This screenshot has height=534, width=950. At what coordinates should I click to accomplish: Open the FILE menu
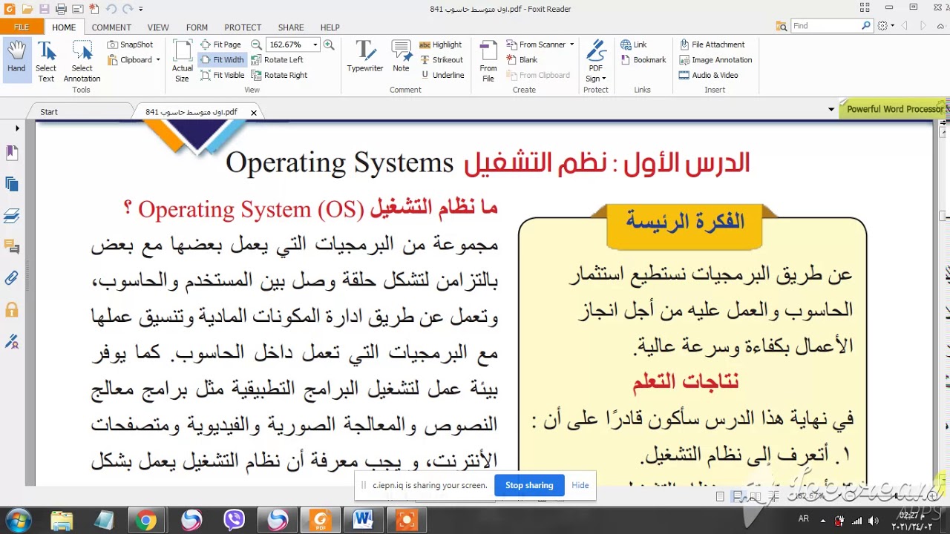(x=22, y=27)
